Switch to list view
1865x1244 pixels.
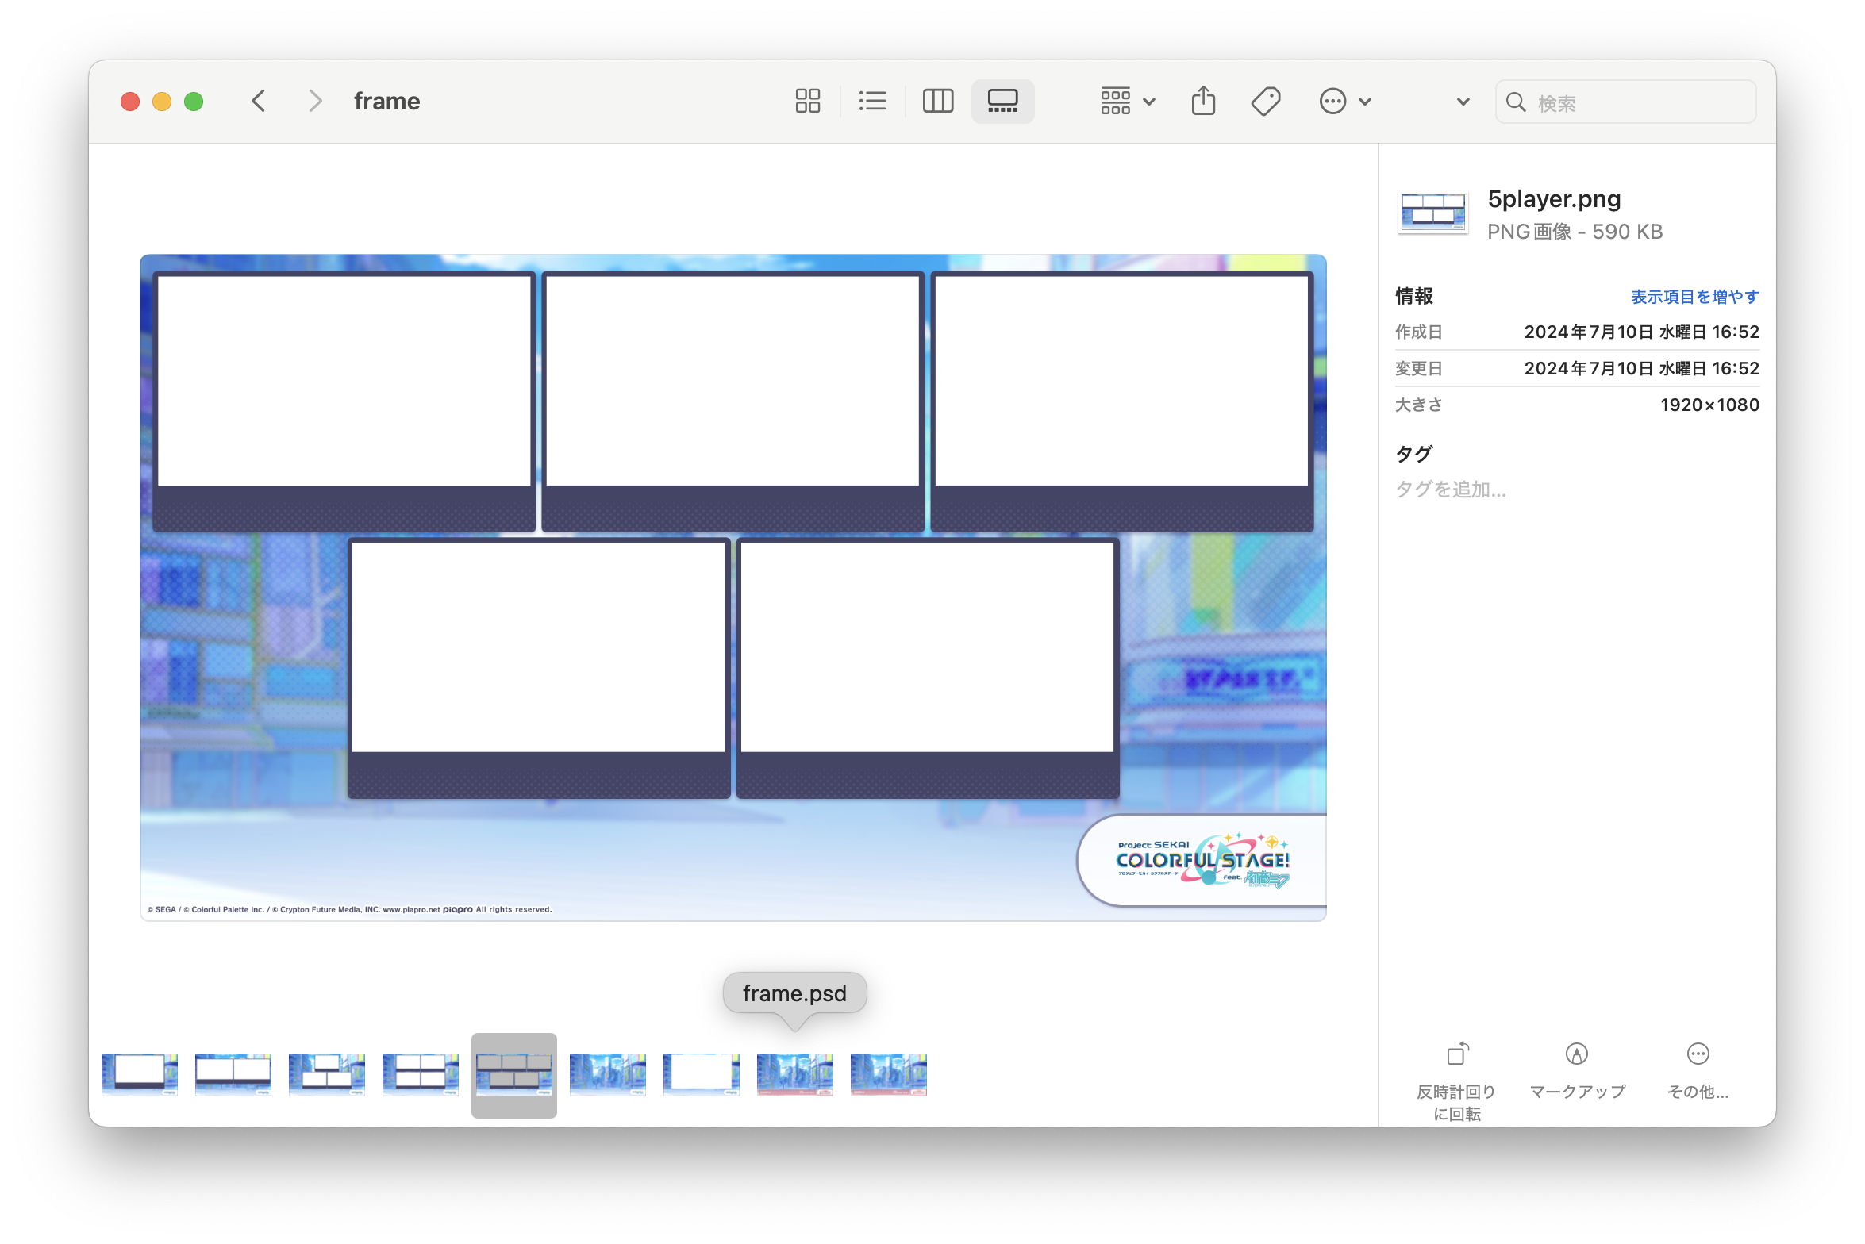(x=872, y=102)
